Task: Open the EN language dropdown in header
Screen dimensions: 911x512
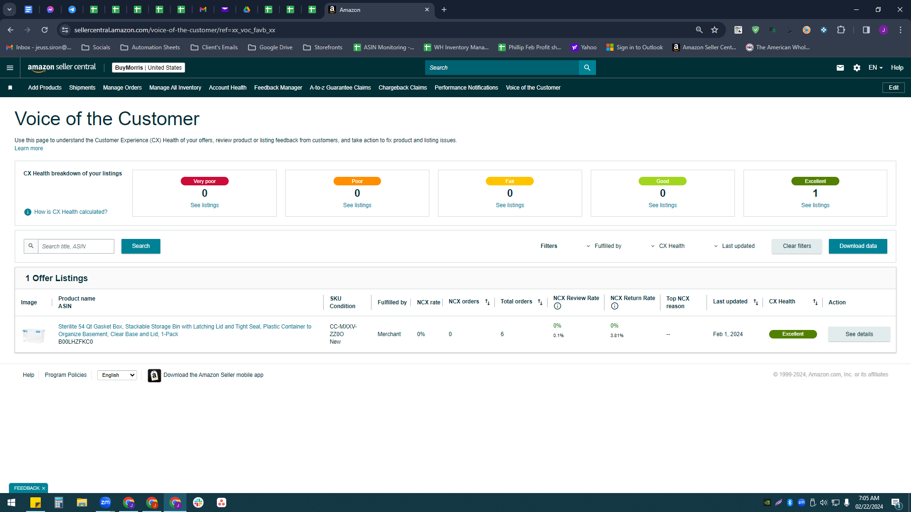Action: tap(875, 68)
